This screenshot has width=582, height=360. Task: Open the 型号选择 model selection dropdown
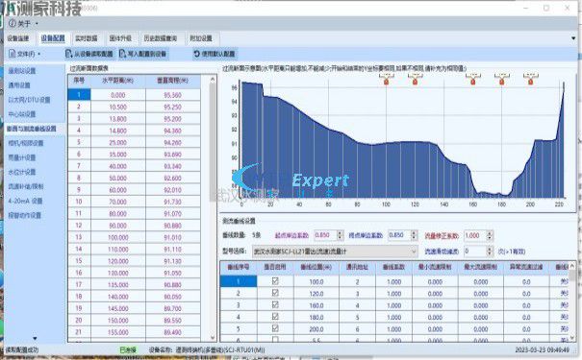335,252
